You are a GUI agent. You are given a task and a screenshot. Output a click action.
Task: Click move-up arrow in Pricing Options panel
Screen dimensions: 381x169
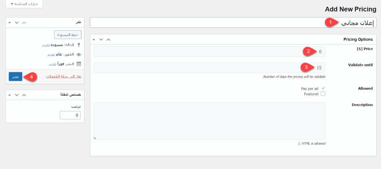click(x=108, y=39)
